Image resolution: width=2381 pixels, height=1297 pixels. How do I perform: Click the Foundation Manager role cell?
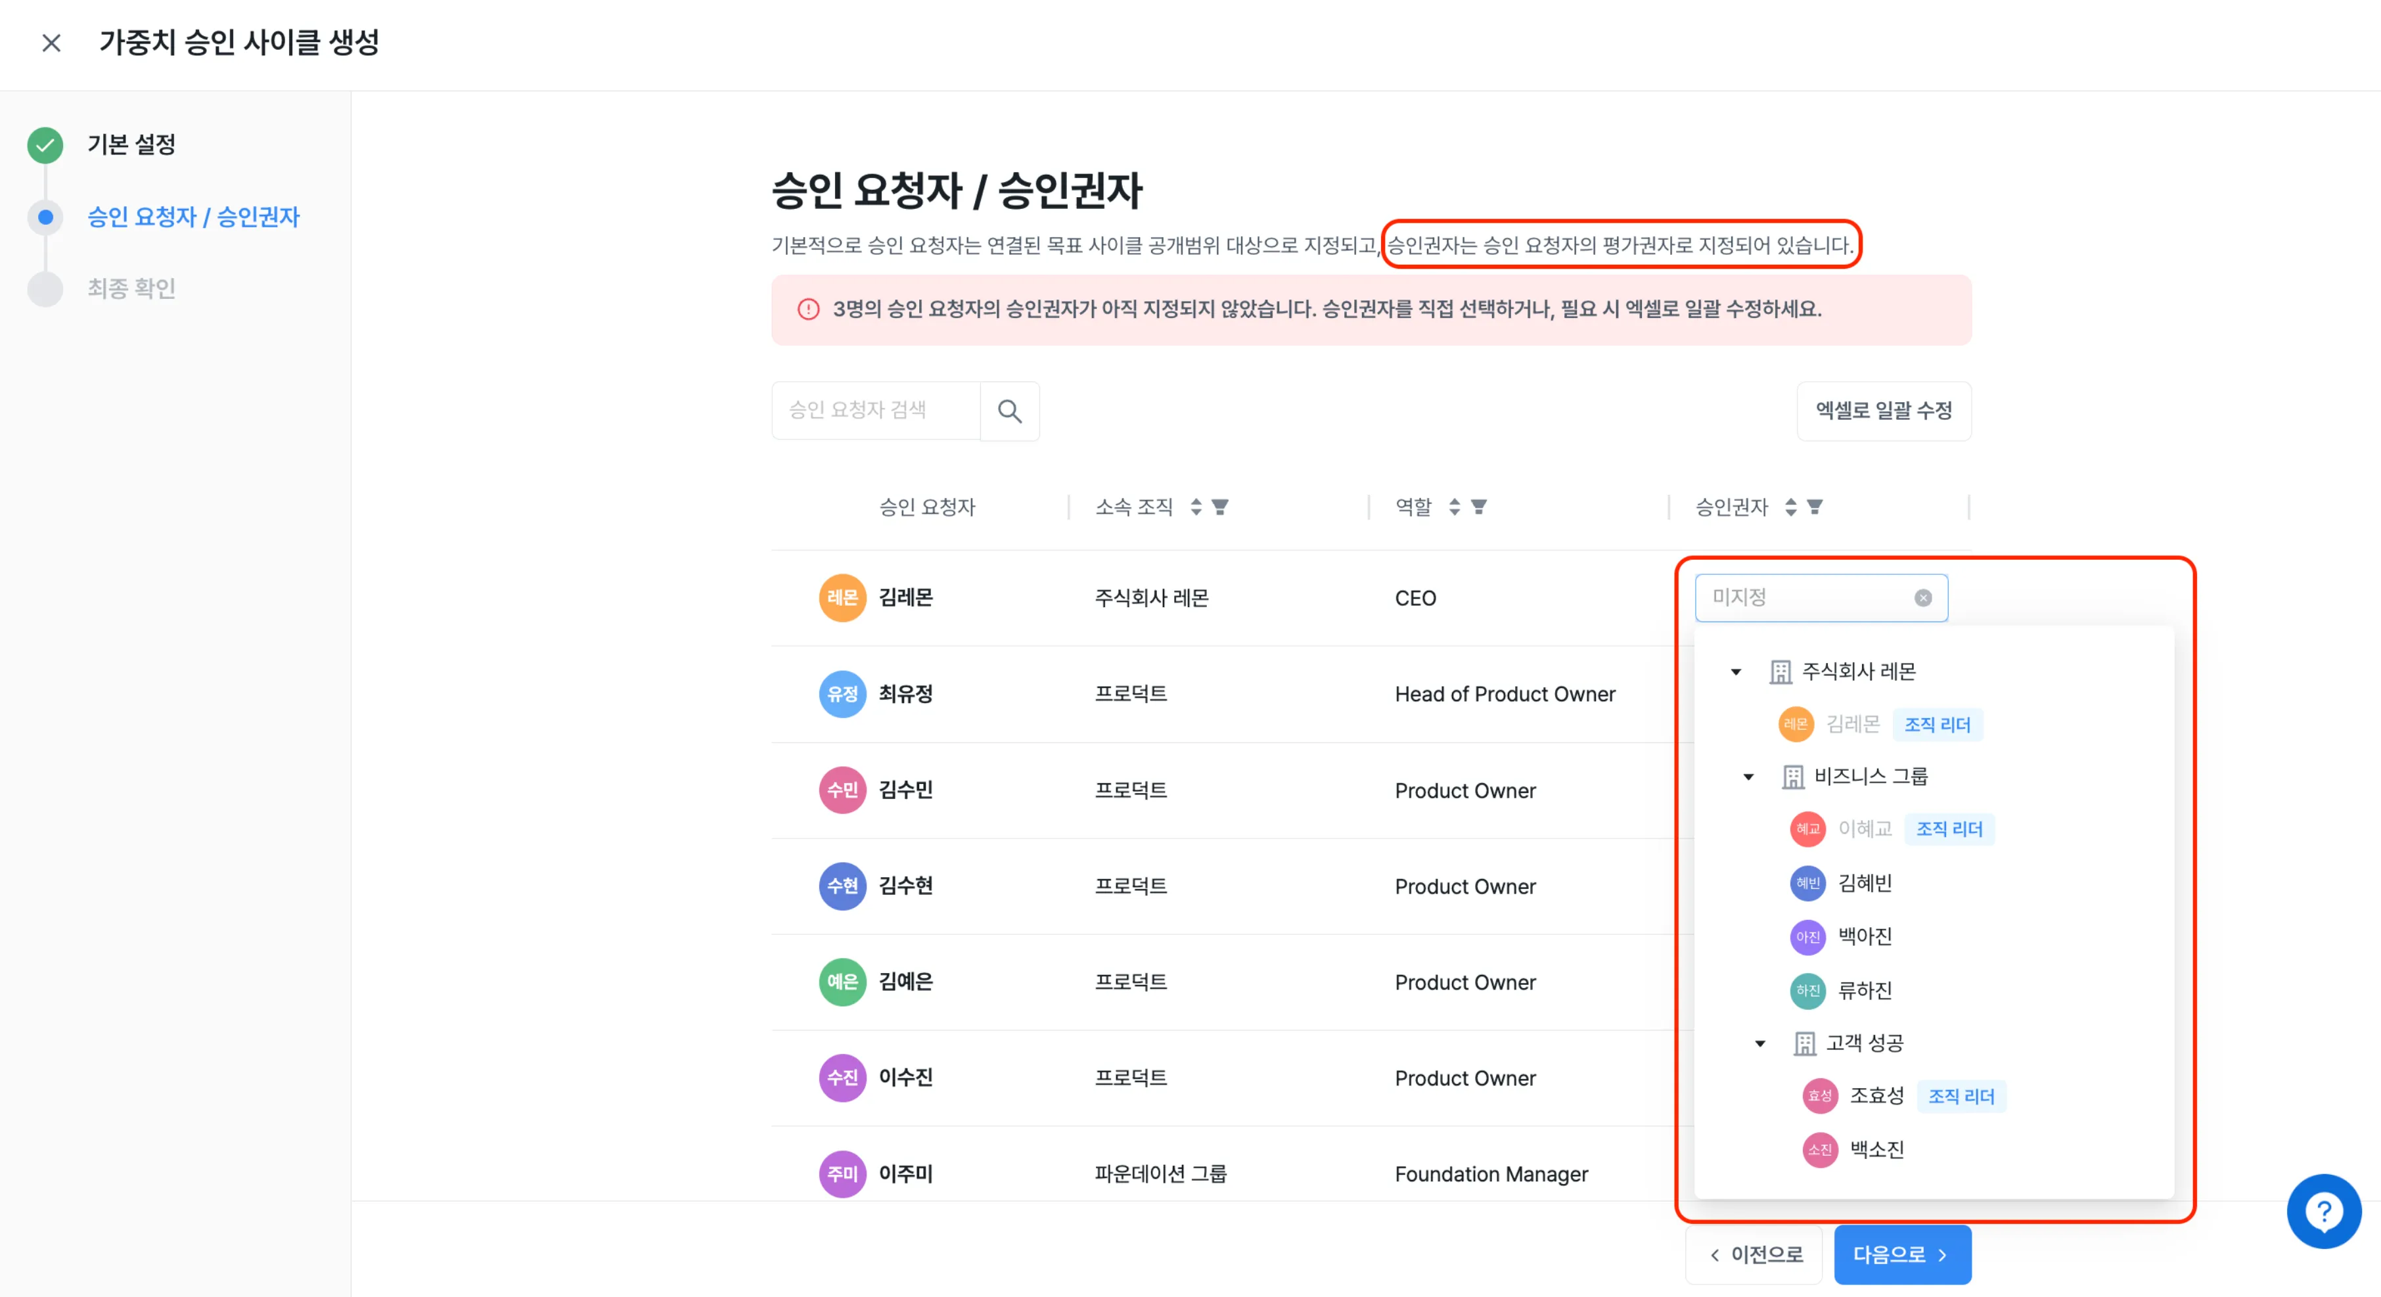(x=1491, y=1174)
